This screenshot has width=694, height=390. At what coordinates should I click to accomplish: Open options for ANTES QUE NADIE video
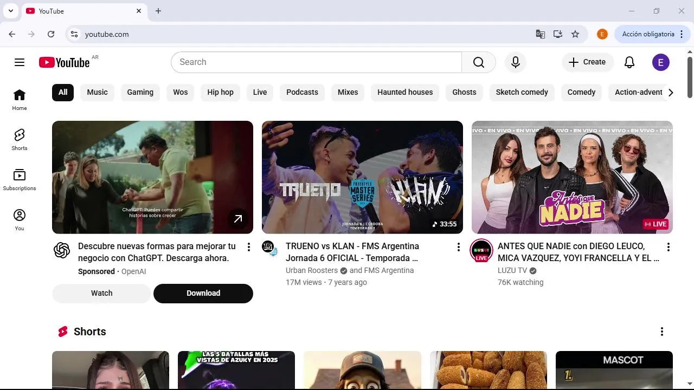669,247
